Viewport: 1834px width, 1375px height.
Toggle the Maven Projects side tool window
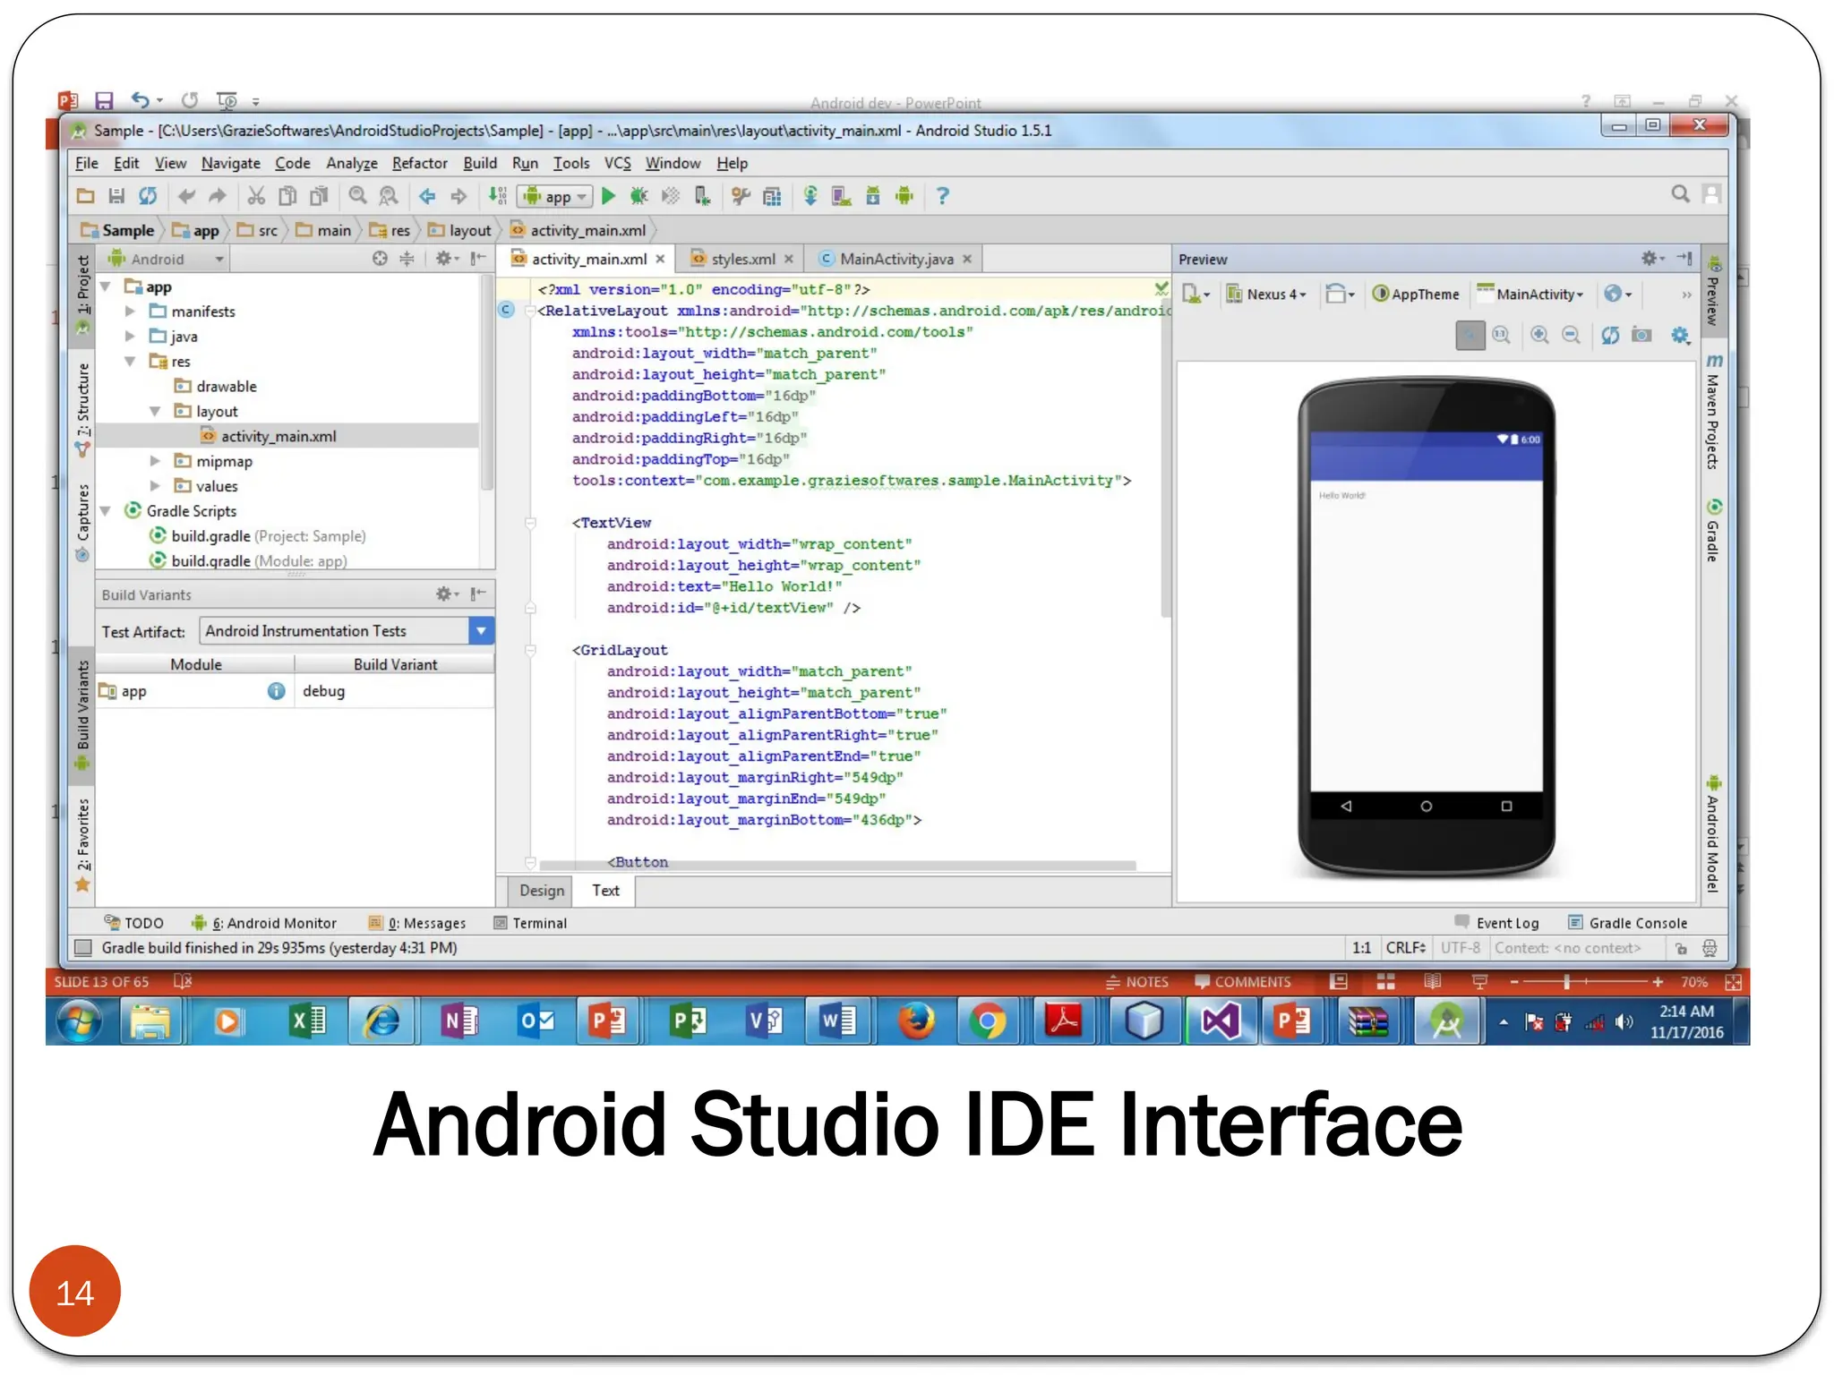(1713, 411)
